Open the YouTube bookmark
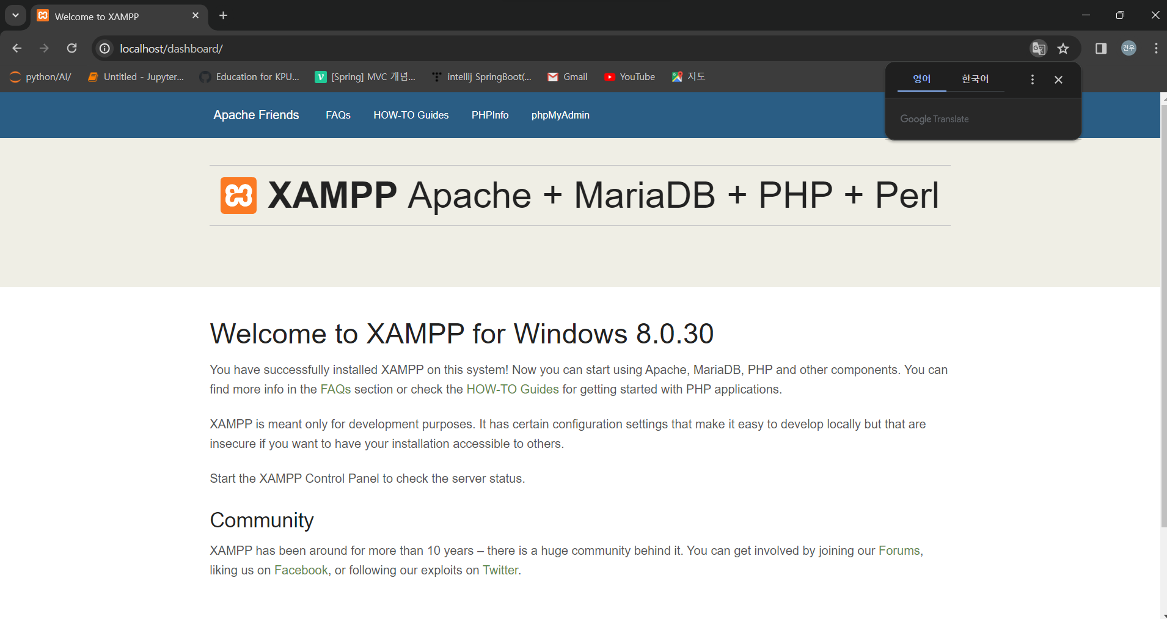 [629, 77]
